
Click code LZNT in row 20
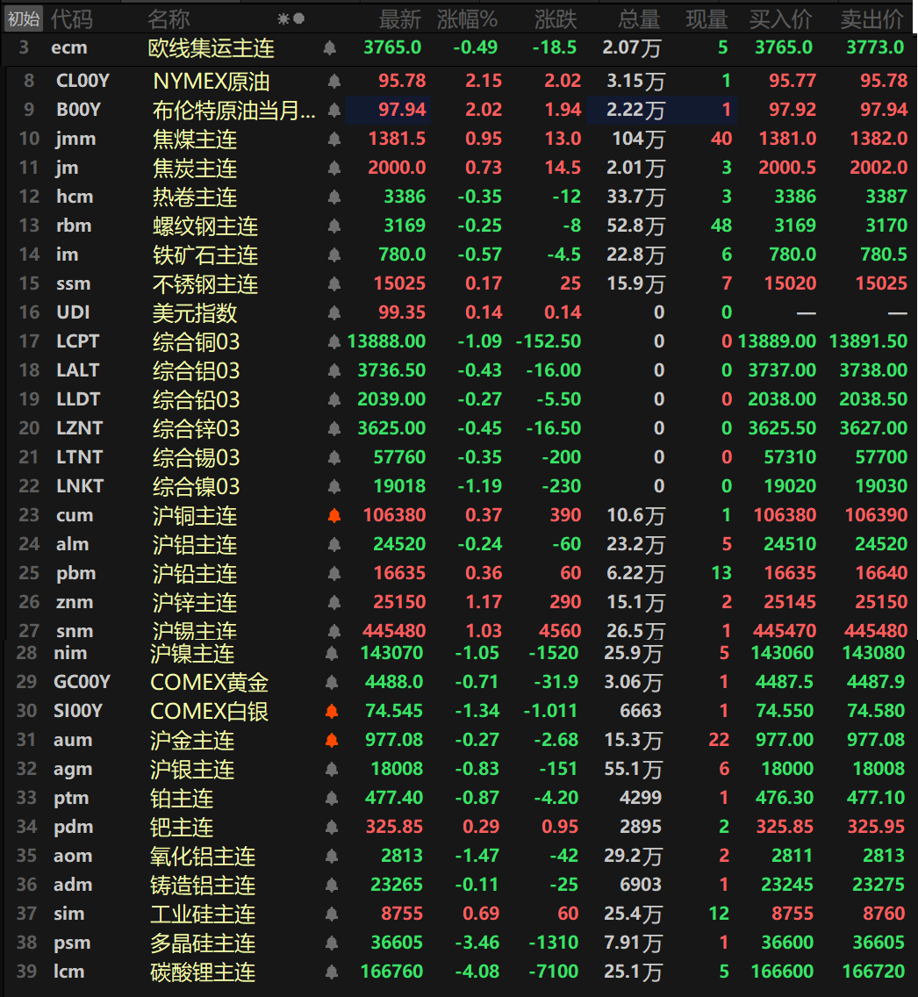[x=80, y=428]
